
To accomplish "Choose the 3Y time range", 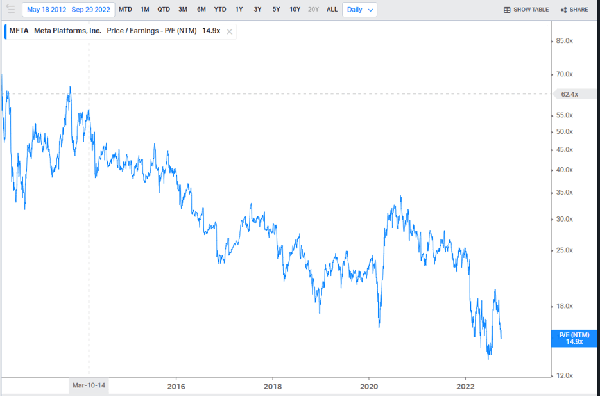I will pos(257,10).
